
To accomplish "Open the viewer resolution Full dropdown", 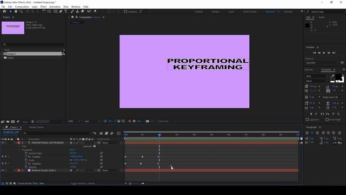I will click(x=92, y=121).
